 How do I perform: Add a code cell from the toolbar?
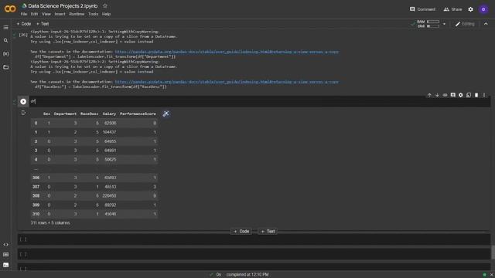coord(24,24)
